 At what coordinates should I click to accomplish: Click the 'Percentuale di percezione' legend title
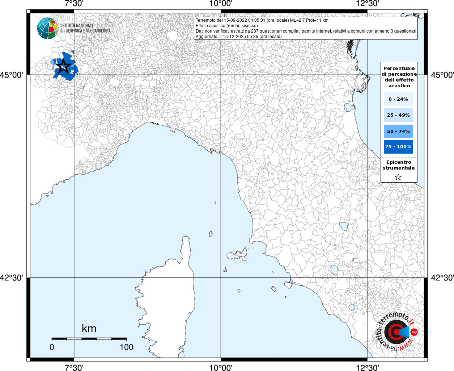pos(399,77)
